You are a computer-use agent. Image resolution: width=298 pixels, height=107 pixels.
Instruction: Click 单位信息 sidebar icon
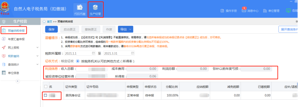[x=4, y=73]
